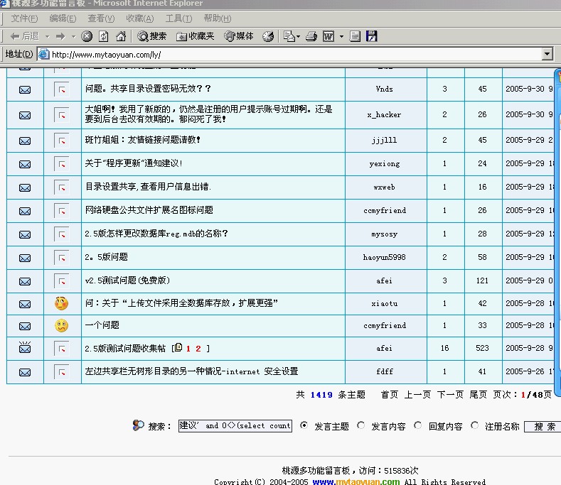Click the Refresh page icon

click(x=104, y=36)
